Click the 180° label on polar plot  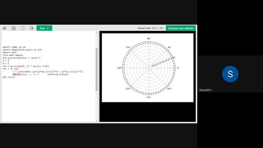pos(120,68)
